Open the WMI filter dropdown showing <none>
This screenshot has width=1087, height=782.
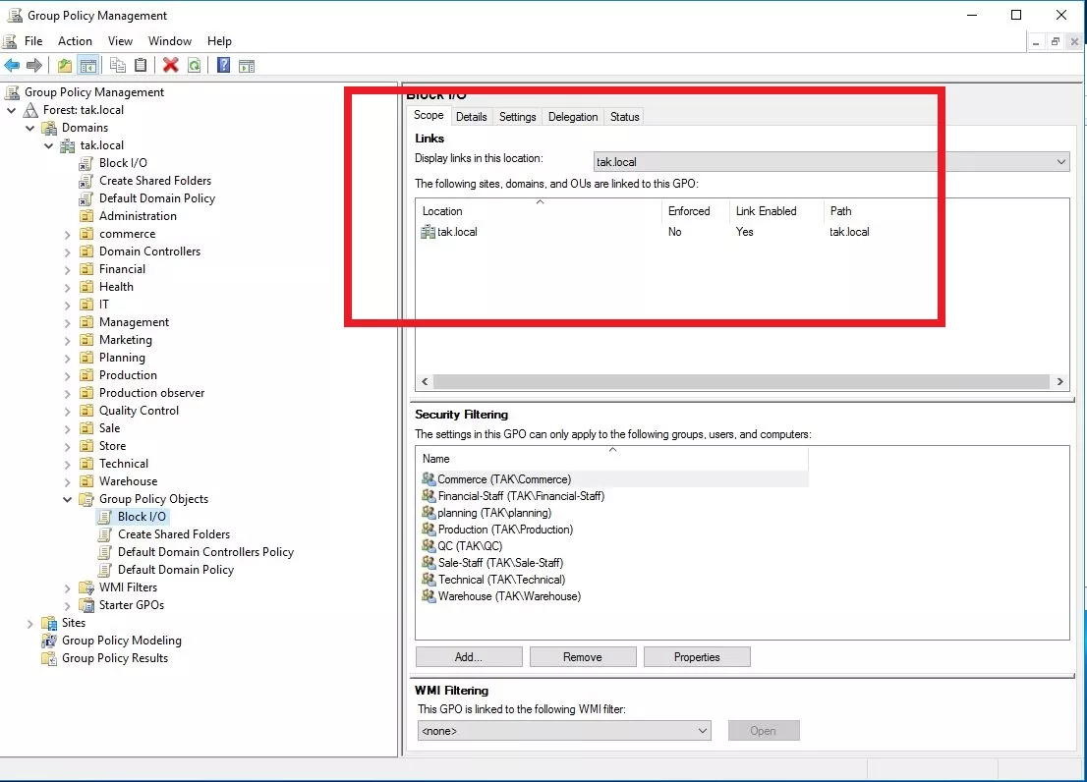pos(564,731)
